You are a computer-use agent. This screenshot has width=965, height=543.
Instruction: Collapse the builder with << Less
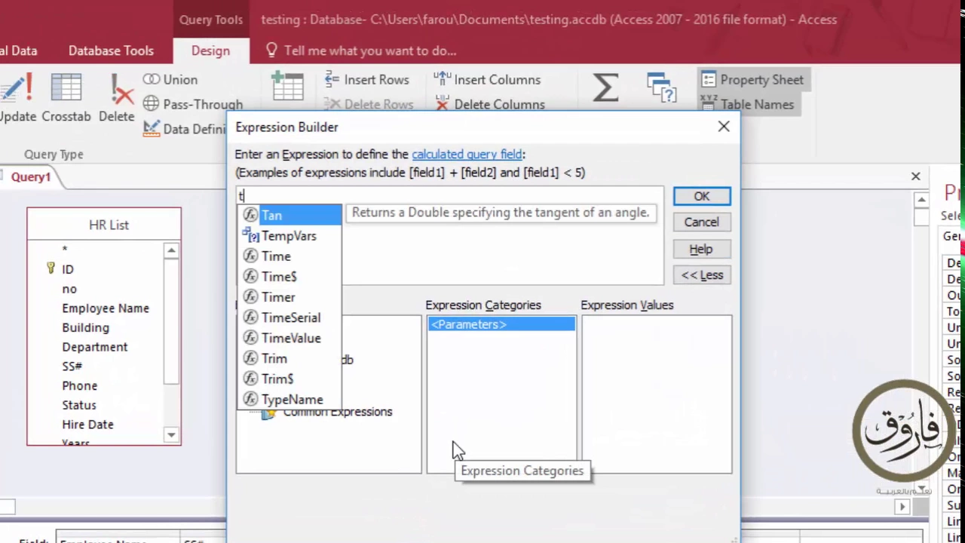pyautogui.click(x=701, y=275)
